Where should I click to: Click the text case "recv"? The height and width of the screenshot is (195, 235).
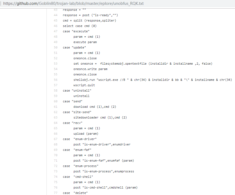coord(73,123)
